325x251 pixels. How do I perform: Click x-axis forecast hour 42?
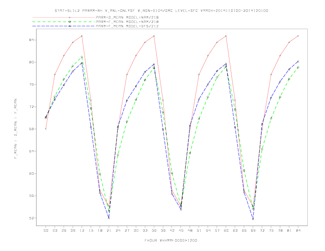coord(172,230)
